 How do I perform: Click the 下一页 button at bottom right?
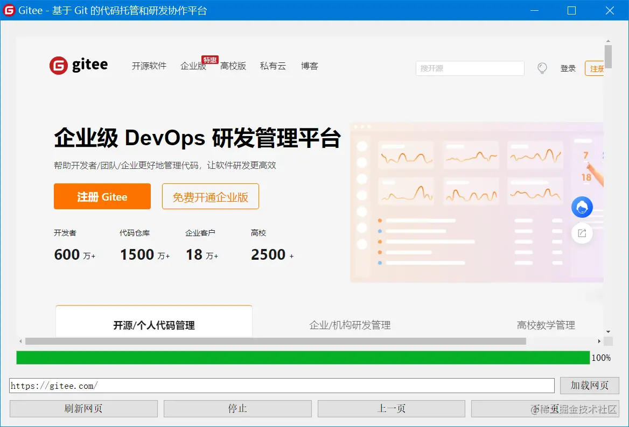pyautogui.click(x=545, y=409)
